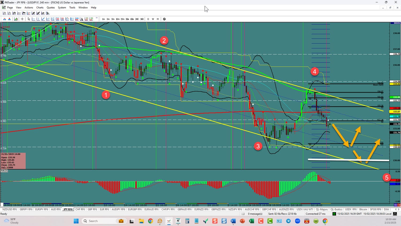Click the envelope messages icon in status bar
Image resolution: width=401 pixels, height=226 pixels.
[243, 214]
